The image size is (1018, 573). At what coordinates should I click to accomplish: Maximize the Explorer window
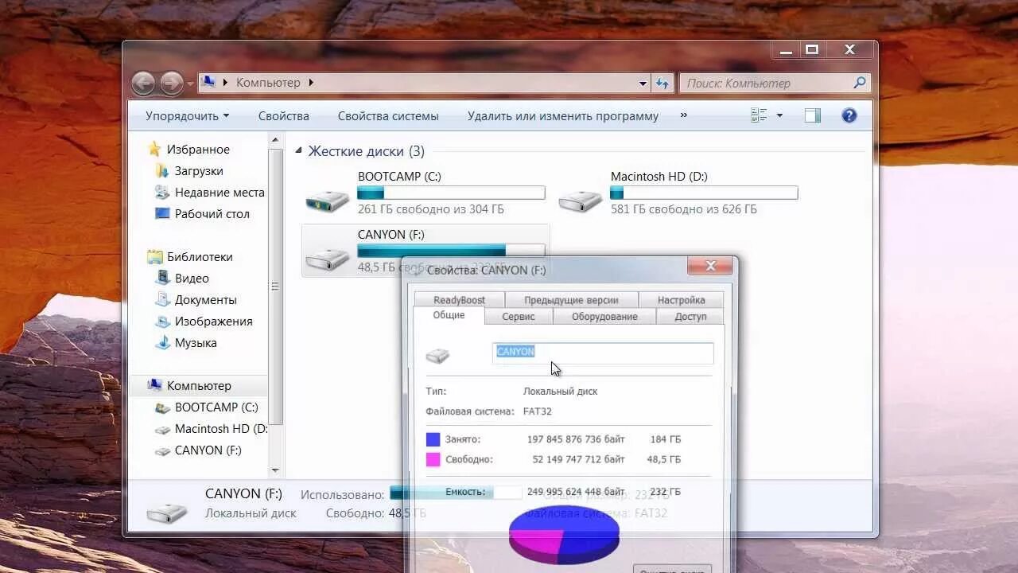tap(812, 49)
